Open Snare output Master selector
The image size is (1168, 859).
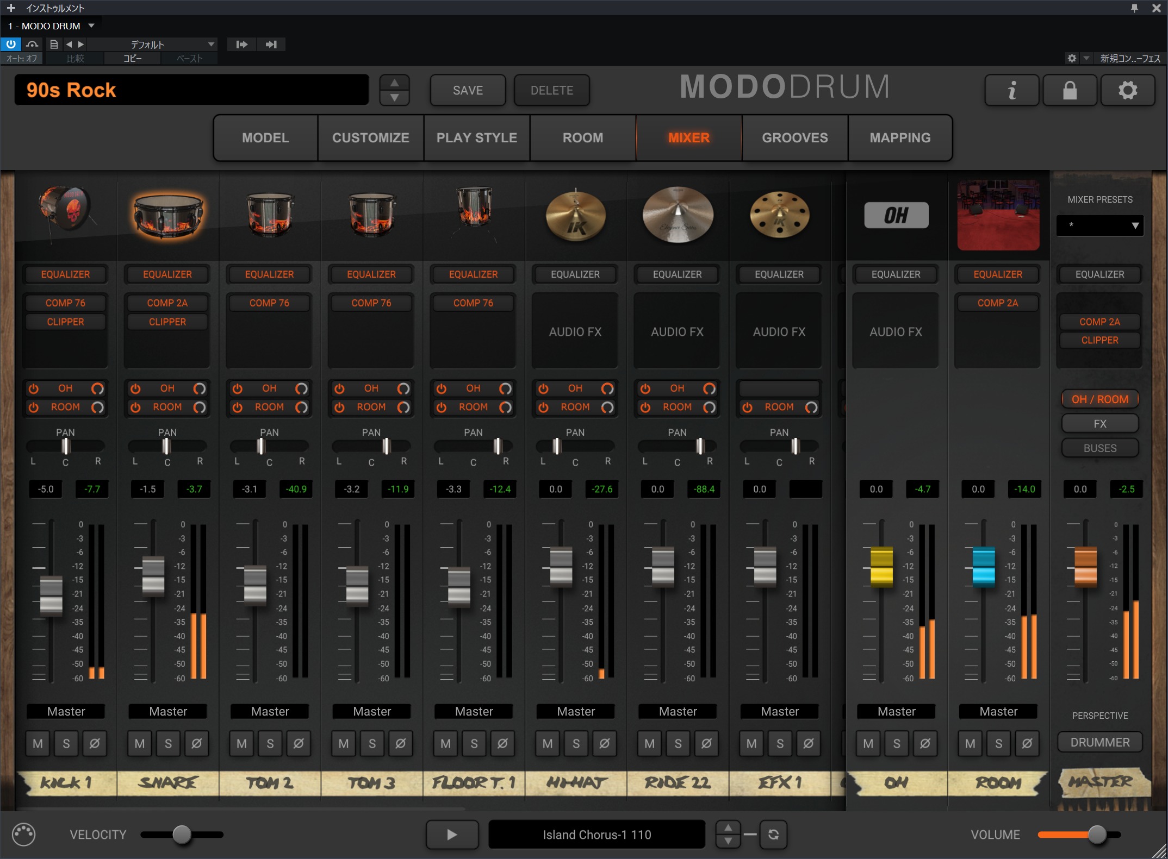click(168, 711)
